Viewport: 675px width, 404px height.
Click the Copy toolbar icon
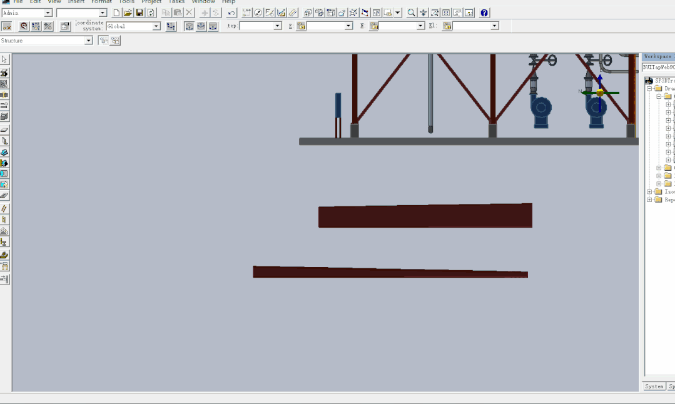click(x=166, y=13)
